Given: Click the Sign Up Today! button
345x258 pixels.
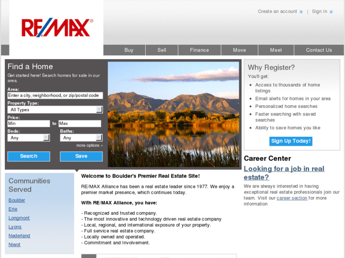Looking at the screenshot, I should (290, 141).
